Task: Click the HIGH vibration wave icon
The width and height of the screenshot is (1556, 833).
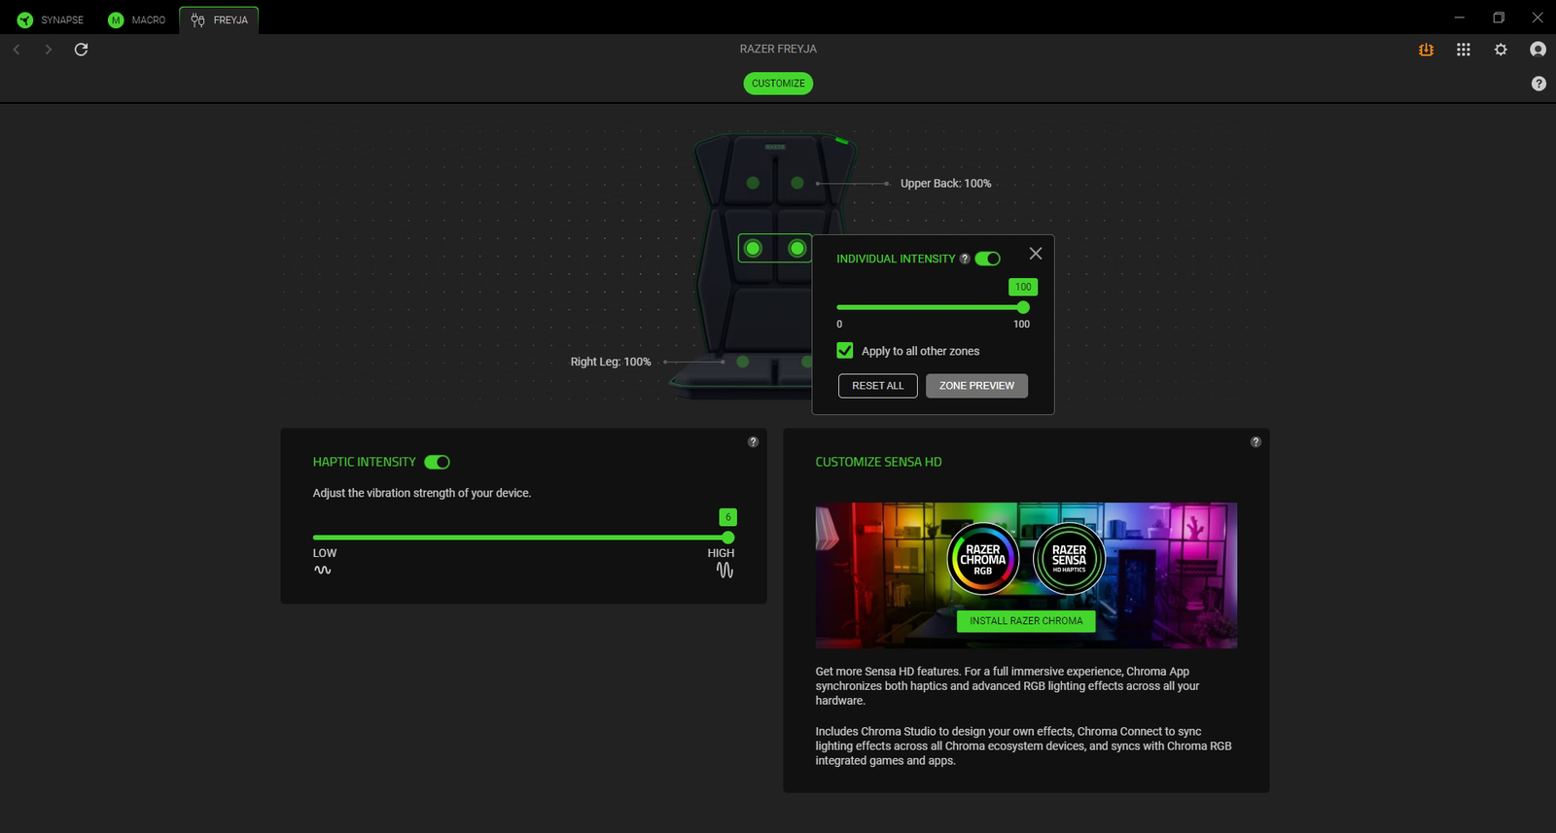Action: tap(725, 571)
